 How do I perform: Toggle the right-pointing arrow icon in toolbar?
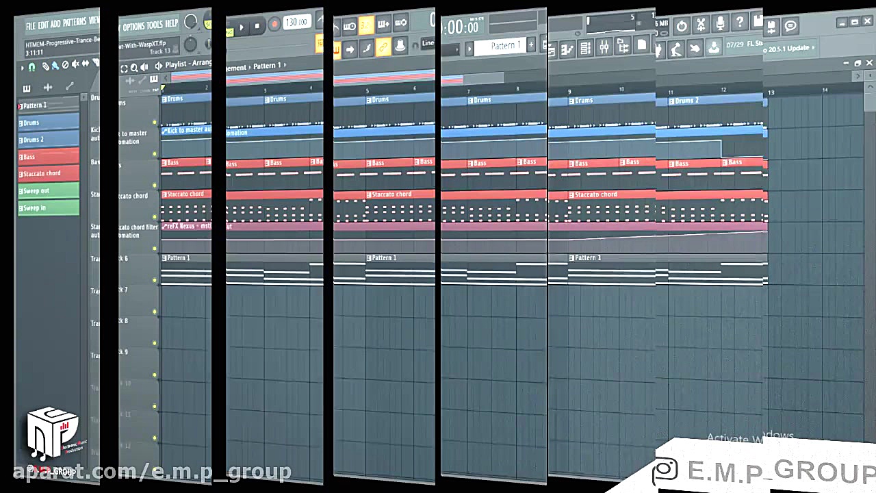tap(350, 49)
